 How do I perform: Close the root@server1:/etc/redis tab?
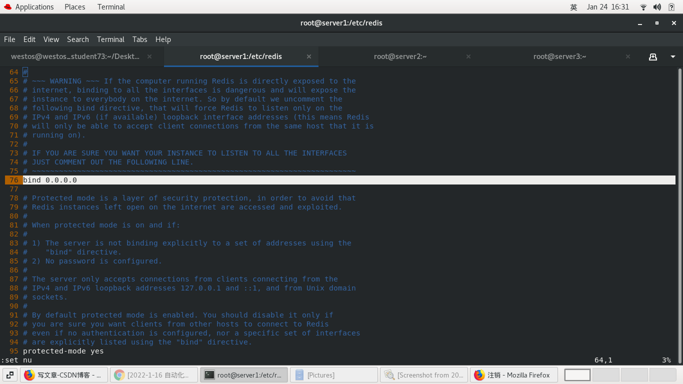(x=309, y=56)
